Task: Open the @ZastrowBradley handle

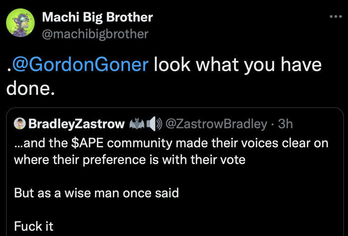Action: click(x=216, y=123)
